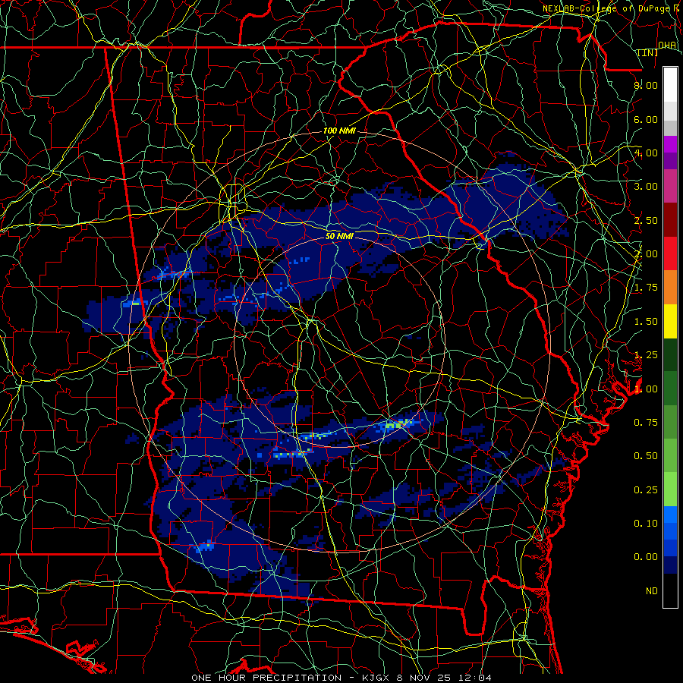Screen dimensions: 683x683
Task: Click the OHA product label
Action: (667, 46)
